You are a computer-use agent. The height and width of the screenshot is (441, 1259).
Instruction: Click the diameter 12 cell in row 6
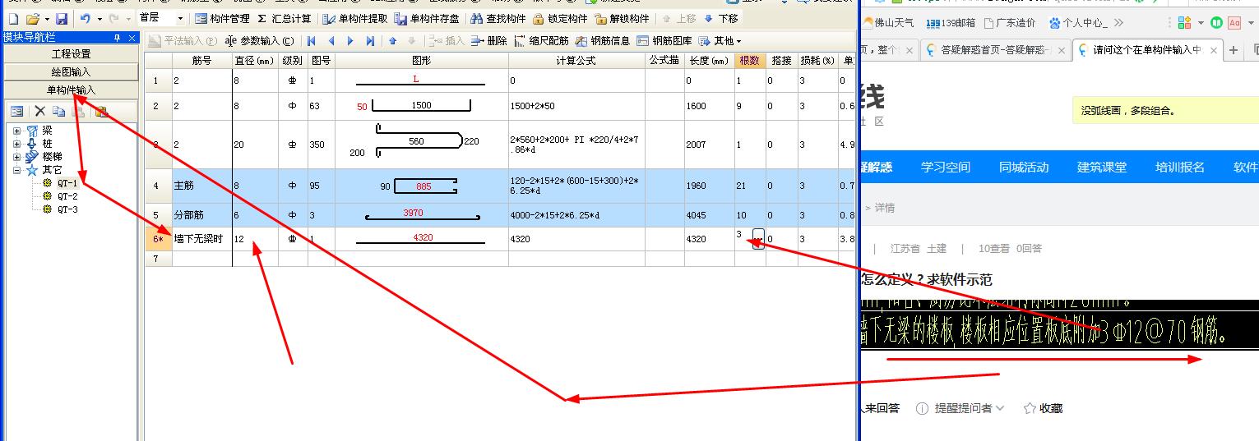[x=255, y=238]
